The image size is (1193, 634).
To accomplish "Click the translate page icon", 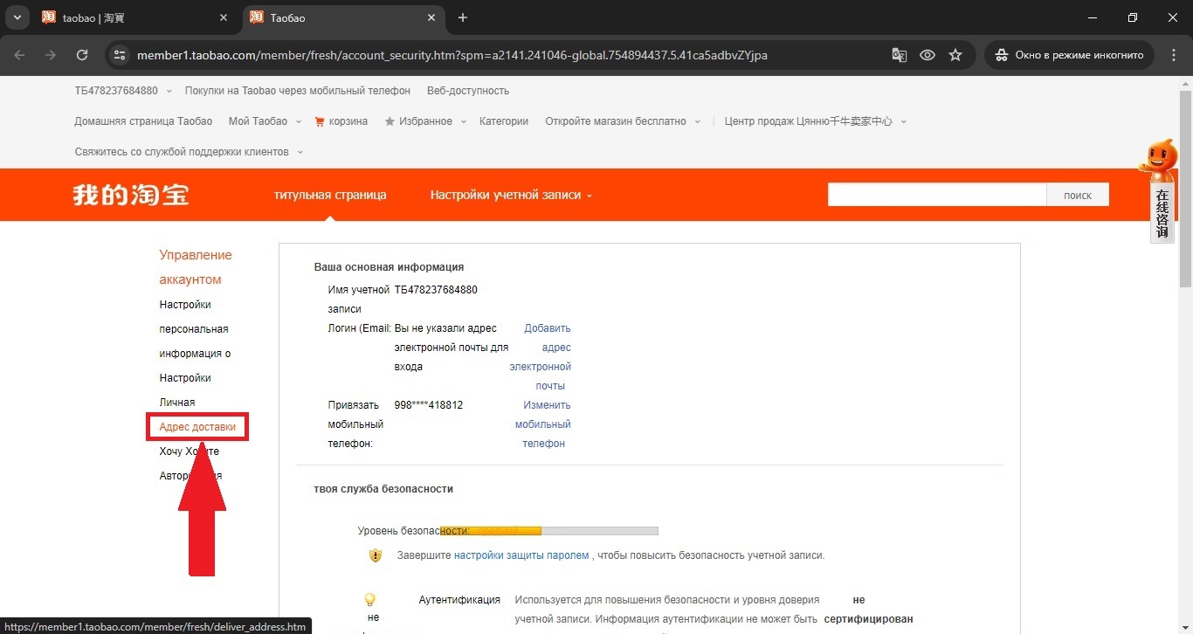I will (x=900, y=55).
